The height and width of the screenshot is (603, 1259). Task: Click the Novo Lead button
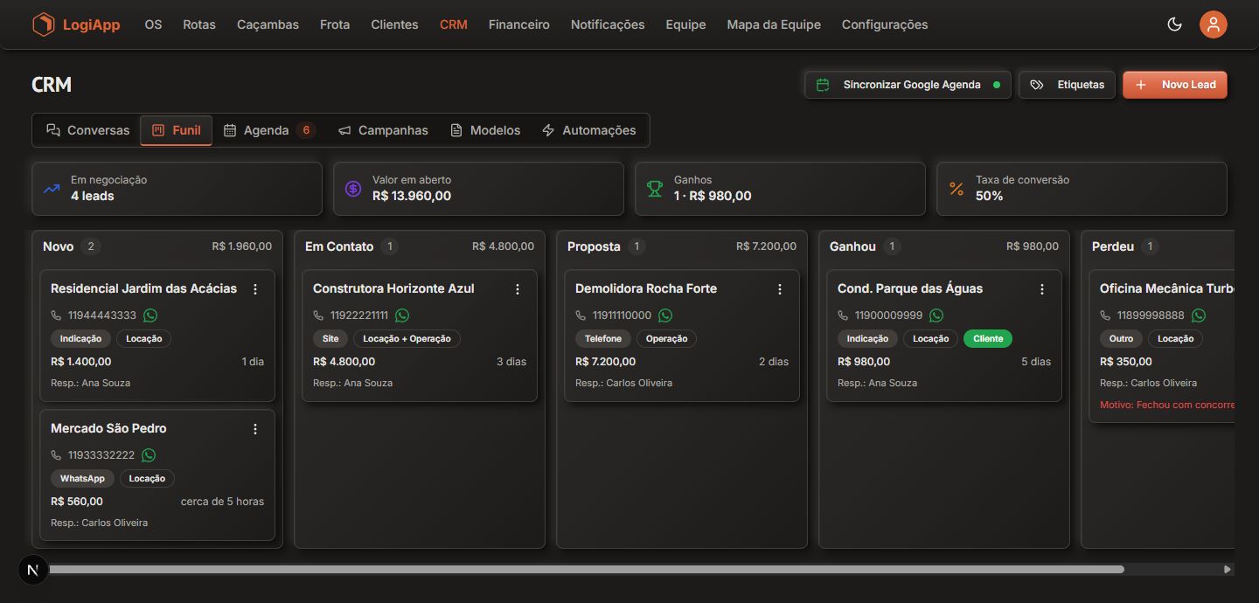[1175, 85]
